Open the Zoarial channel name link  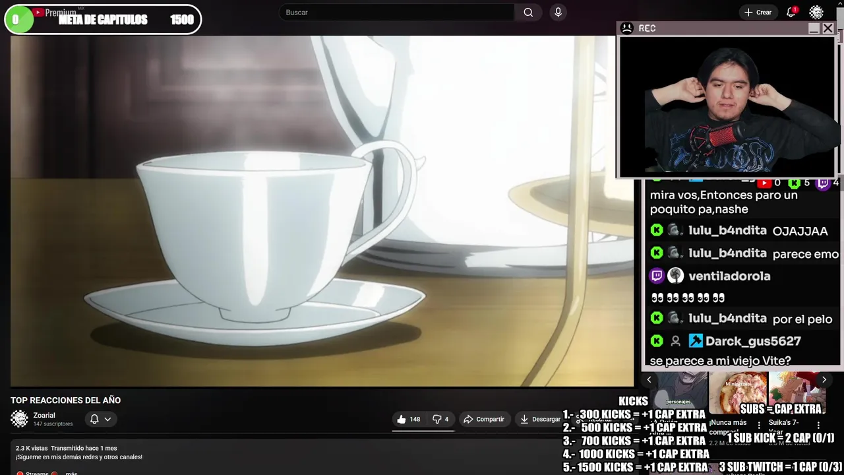click(x=44, y=415)
